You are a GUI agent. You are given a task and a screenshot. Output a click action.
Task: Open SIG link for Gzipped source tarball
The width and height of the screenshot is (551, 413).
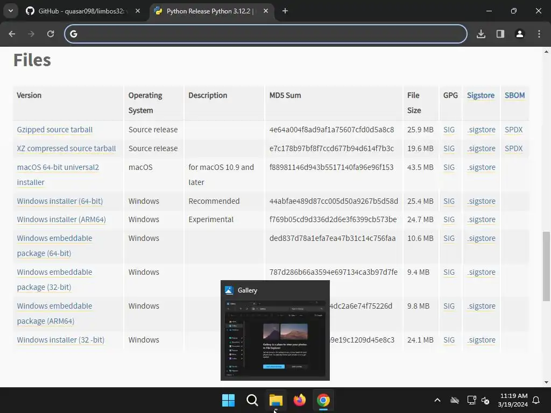[449, 130]
